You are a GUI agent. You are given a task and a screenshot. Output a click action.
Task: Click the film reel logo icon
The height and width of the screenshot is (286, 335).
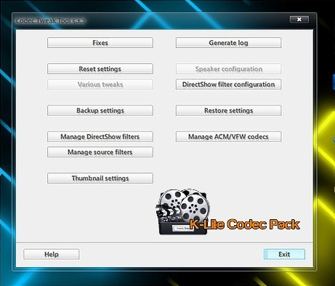click(x=184, y=205)
